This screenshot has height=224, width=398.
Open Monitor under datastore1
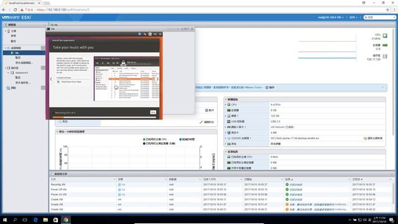point(18,77)
